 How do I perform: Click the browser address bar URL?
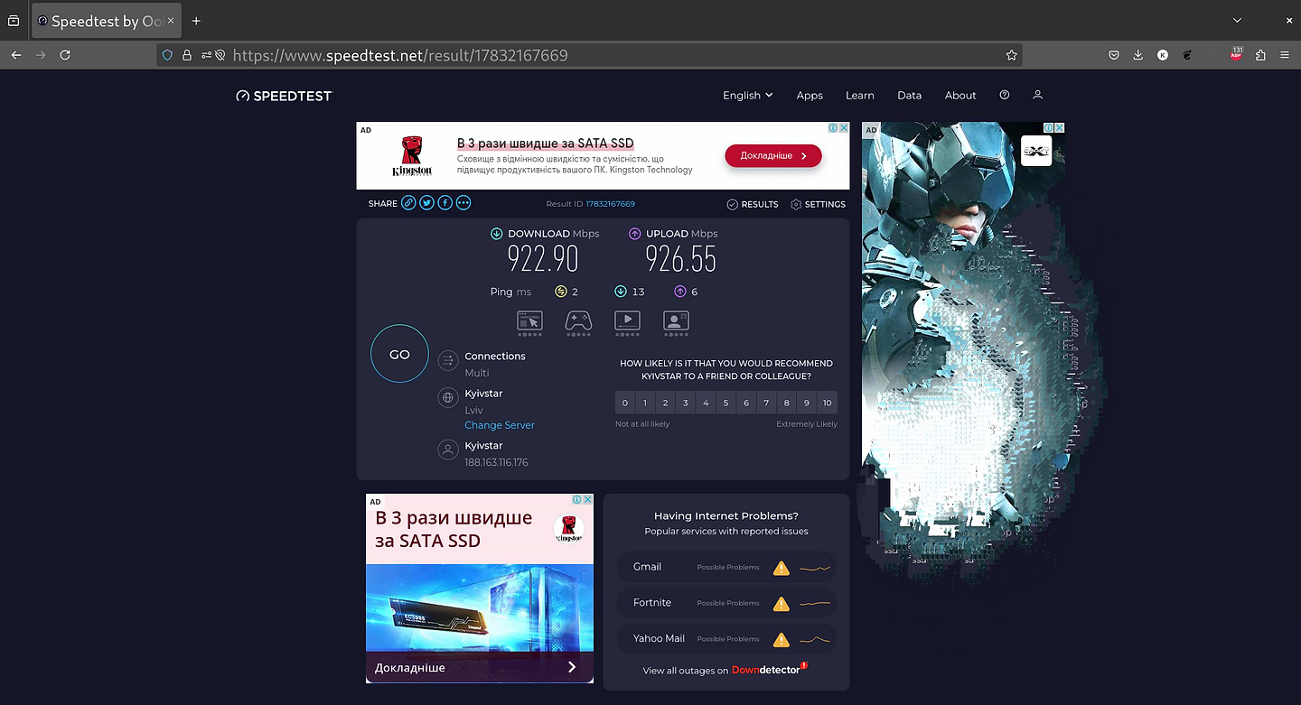tap(400, 55)
